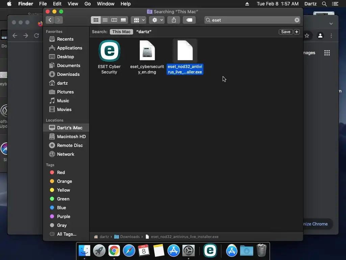The height and width of the screenshot is (260, 346).
Task: Select This Mac search scope
Action: [121, 32]
